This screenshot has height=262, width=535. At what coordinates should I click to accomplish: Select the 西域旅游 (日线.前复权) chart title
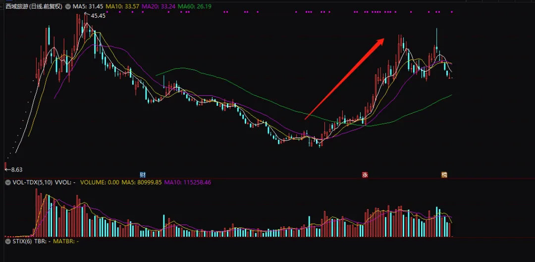coord(34,6)
